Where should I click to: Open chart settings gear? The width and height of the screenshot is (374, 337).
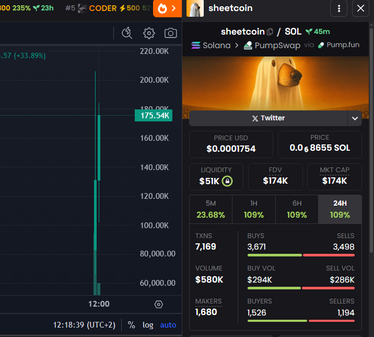click(149, 33)
